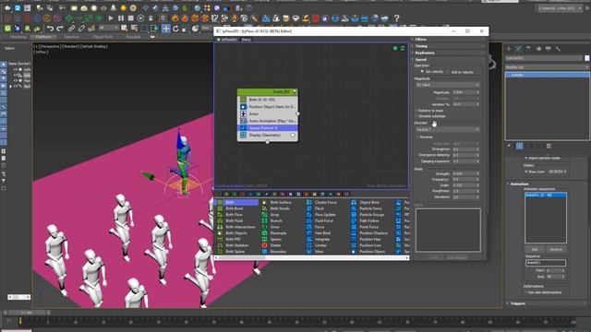Activate the Select and Move tool
The image size is (591, 332).
click(x=165, y=29)
